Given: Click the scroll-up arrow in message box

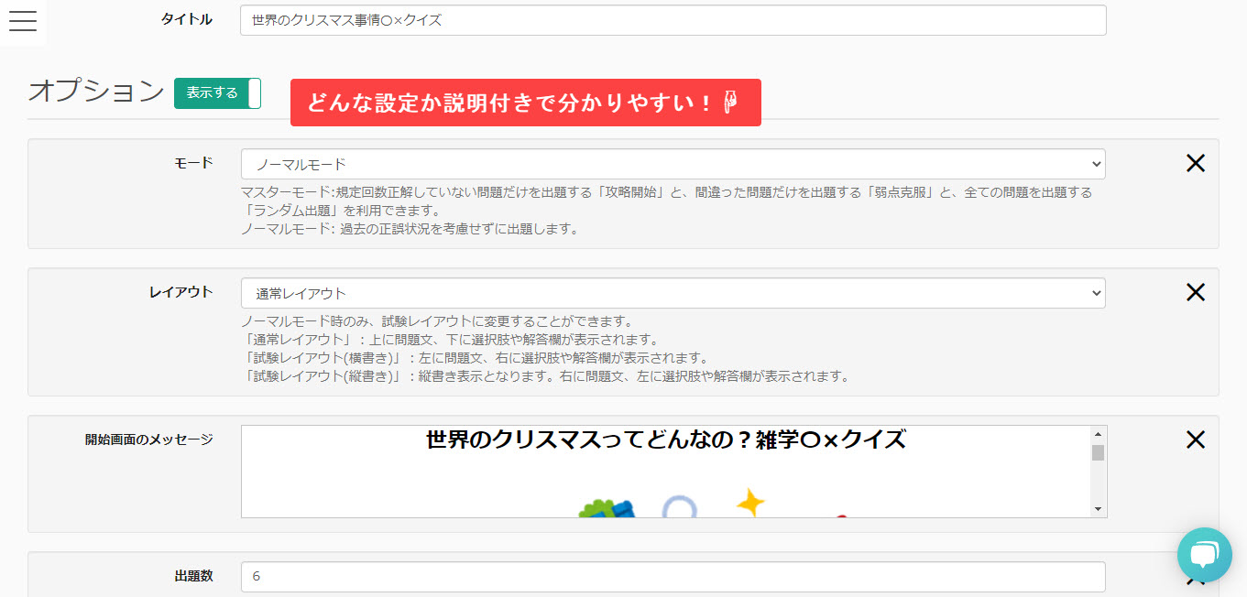Looking at the screenshot, I should point(1097,434).
